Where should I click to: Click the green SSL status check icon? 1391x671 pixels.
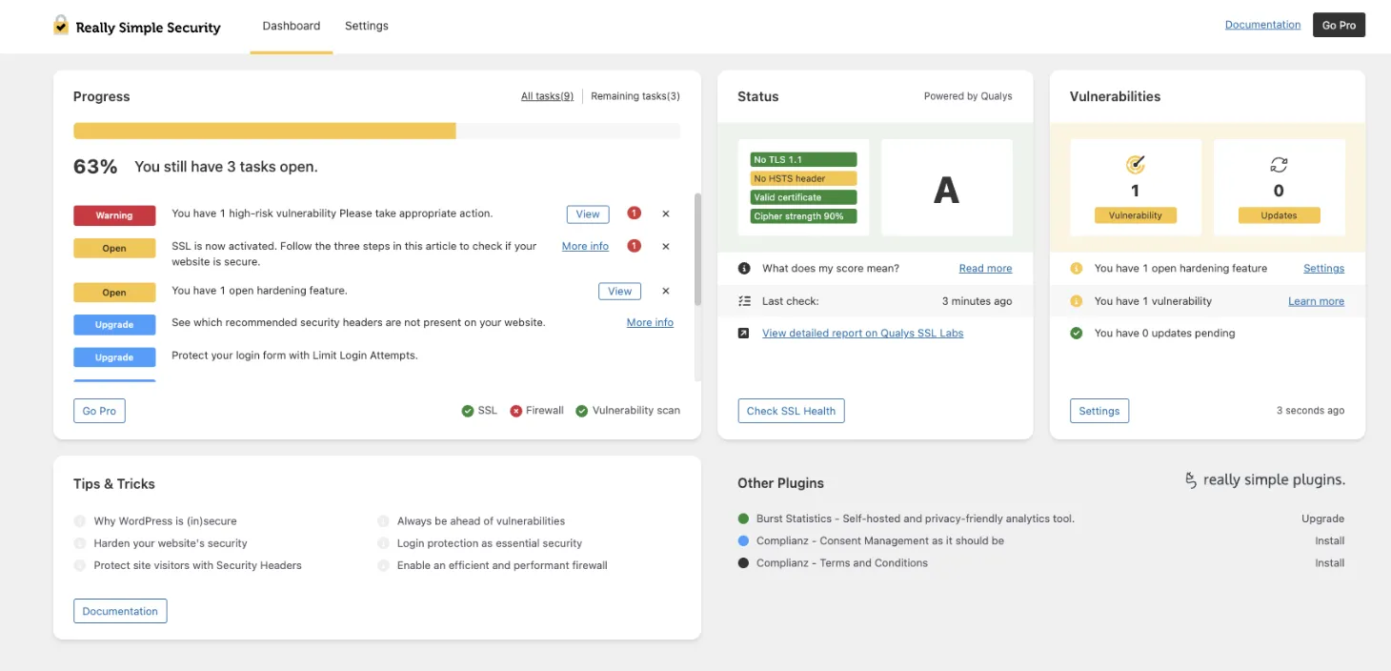468,411
